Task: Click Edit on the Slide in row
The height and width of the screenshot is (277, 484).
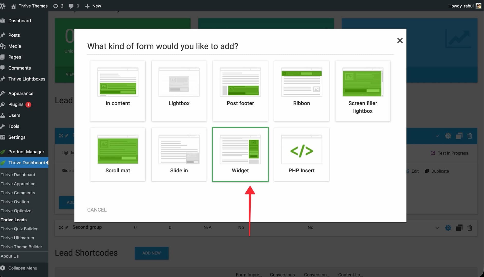Action: (412, 171)
